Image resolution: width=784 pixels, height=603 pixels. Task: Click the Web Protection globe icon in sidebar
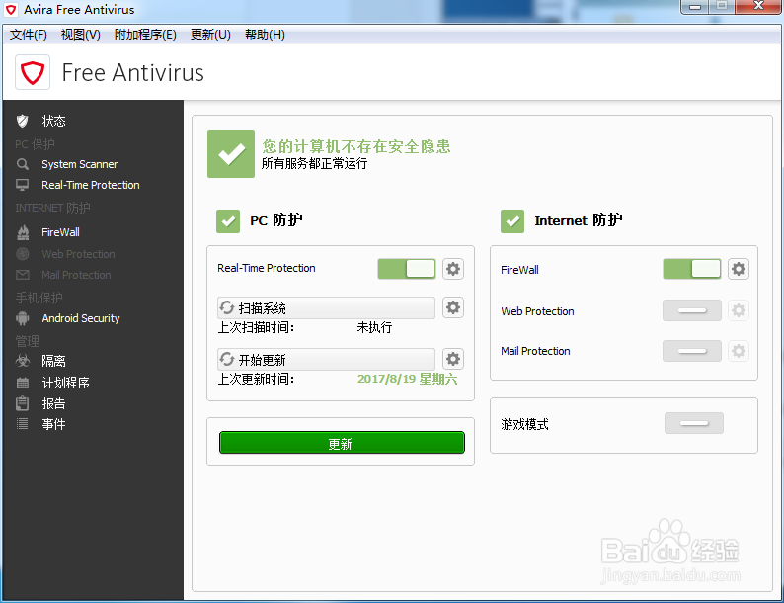[x=23, y=254]
